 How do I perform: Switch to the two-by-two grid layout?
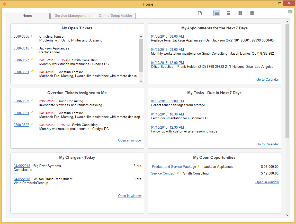click(240, 13)
